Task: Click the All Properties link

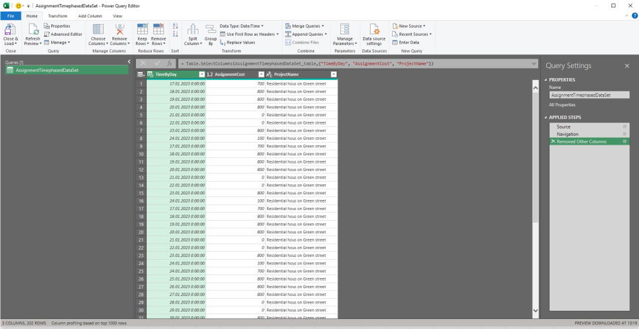Action: click(562, 105)
